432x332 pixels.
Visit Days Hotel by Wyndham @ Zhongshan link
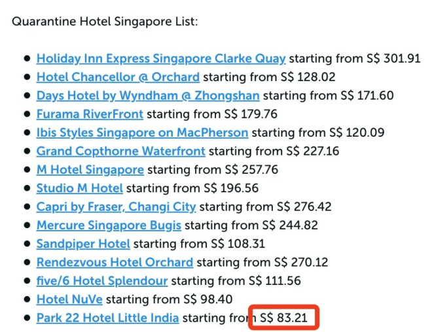point(148,95)
